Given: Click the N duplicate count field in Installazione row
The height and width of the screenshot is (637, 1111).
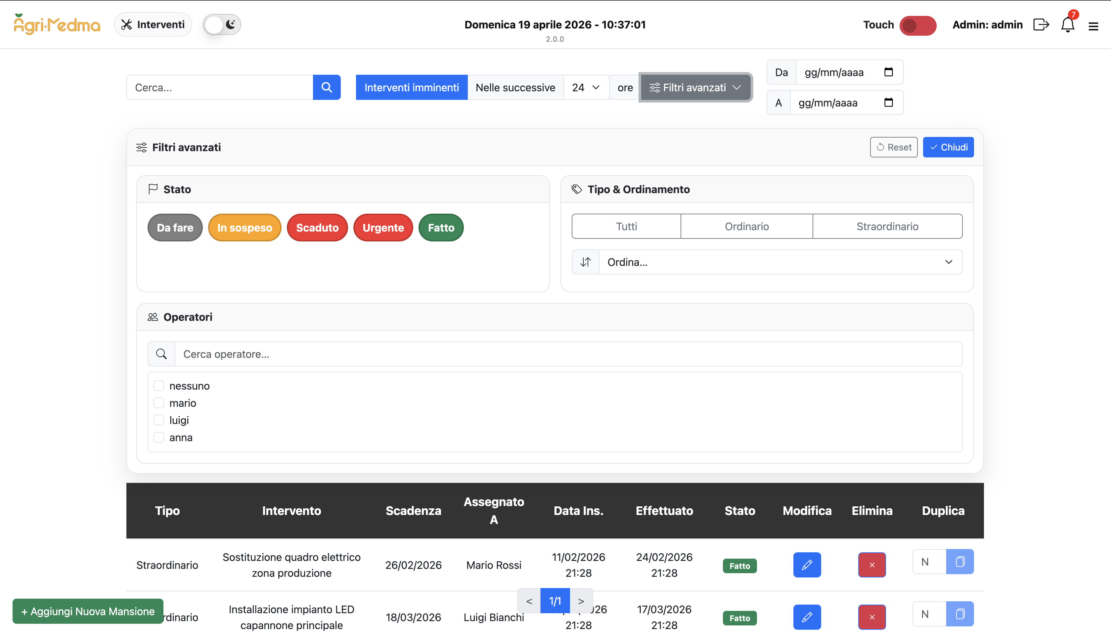Looking at the screenshot, I should click(929, 614).
